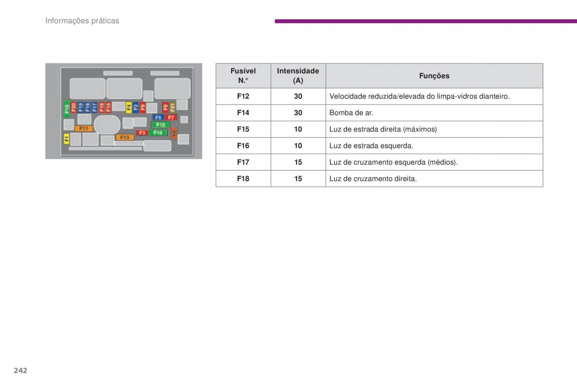
Task: Click the F18 cell in the table
Action: 243,179
